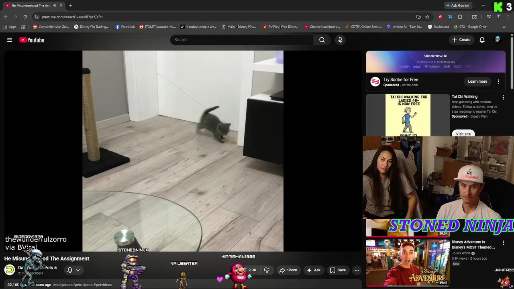Open Disney Adventure video thumbnail
The image size is (514, 289).
408,263
